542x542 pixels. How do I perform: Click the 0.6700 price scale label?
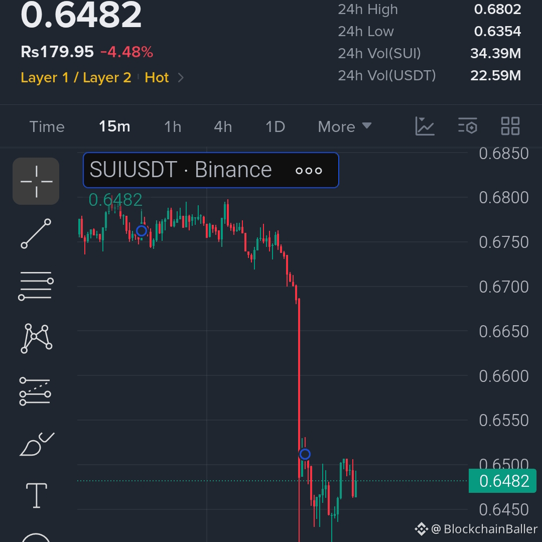504,287
